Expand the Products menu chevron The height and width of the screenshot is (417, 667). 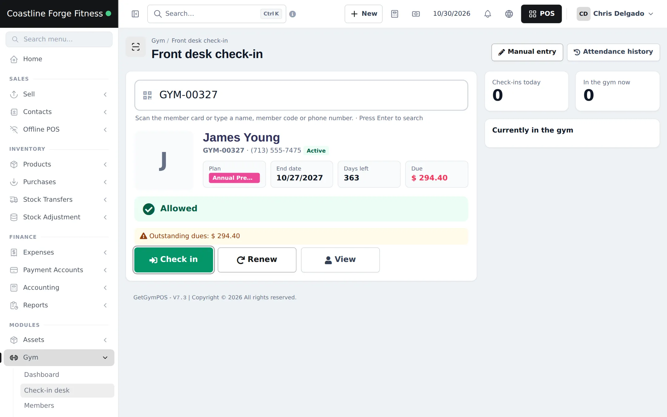coord(105,164)
